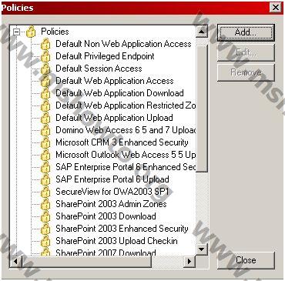Click lock icon beside Microsoft Outlook Web Access
The height and width of the screenshot is (281, 285).
(x=45, y=155)
